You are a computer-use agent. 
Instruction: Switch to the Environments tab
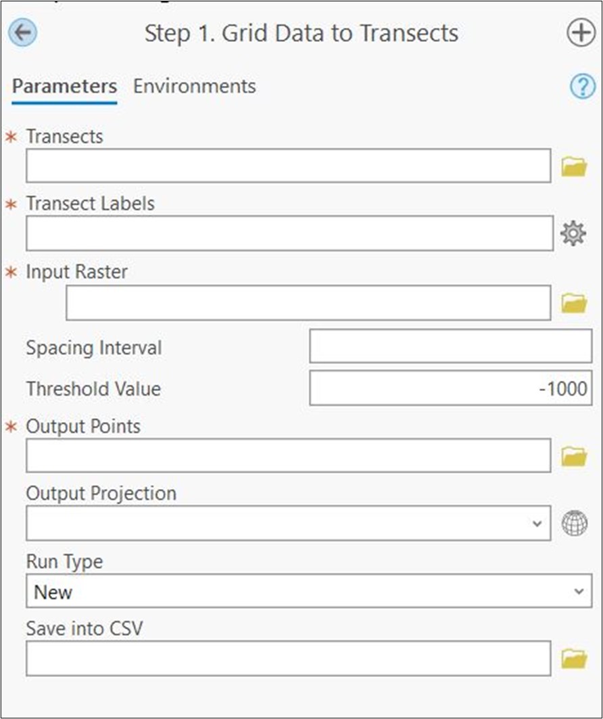pos(194,86)
